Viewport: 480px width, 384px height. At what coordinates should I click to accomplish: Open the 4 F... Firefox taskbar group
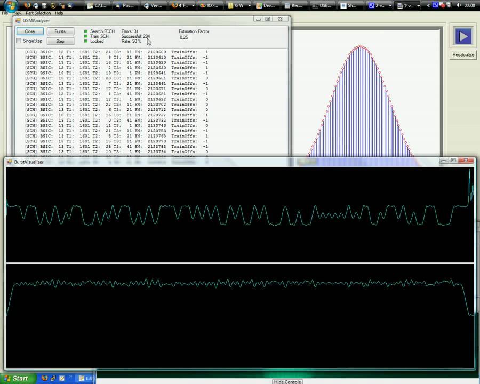click(183, 5)
